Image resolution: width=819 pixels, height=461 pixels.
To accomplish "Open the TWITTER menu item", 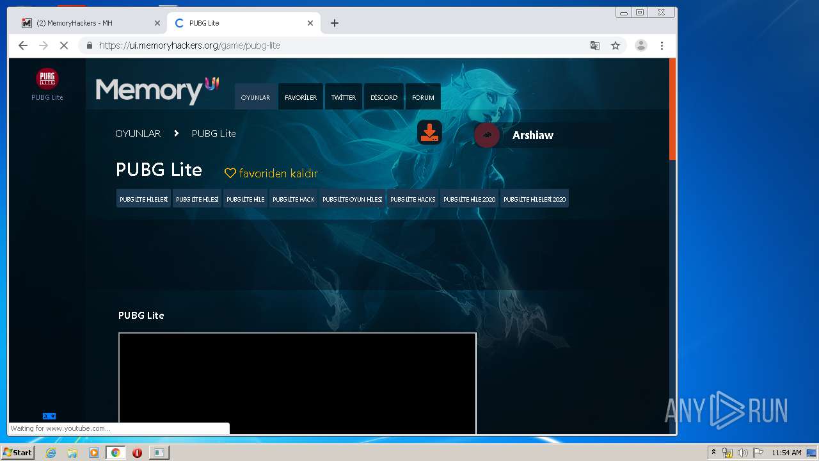I will pyautogui.click(x=343, y=97).
